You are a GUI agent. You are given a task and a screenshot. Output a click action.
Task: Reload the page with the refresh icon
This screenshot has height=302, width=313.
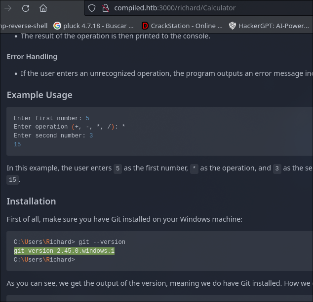tap(26, 8)
